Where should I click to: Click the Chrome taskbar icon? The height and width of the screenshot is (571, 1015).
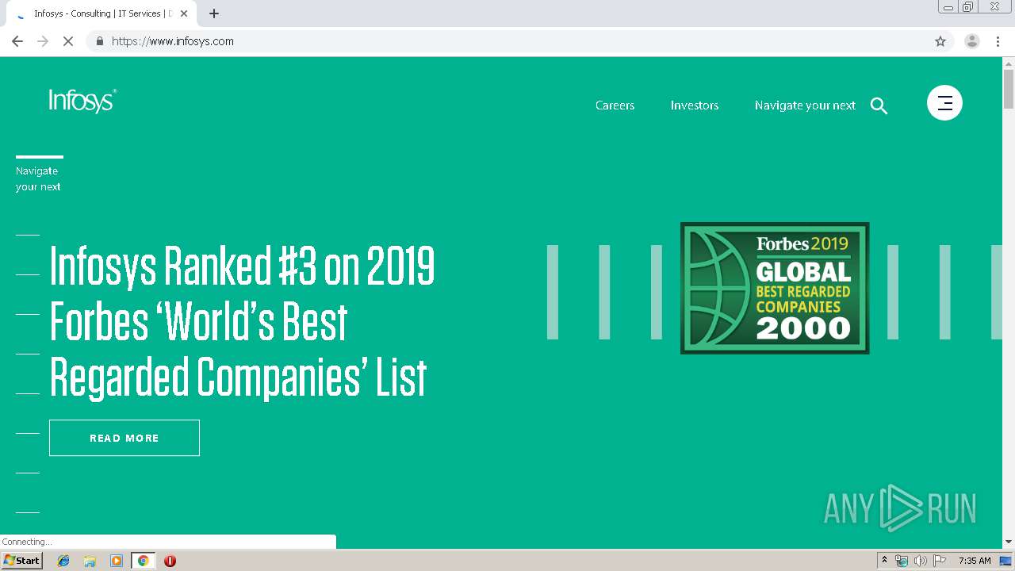tap(143, 561)
